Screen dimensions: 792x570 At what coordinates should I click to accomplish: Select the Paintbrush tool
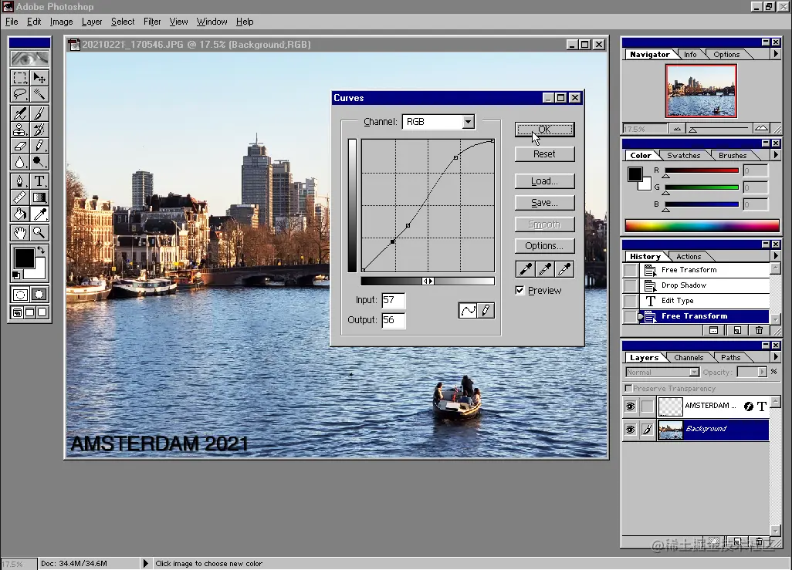[x=39, y=113]
